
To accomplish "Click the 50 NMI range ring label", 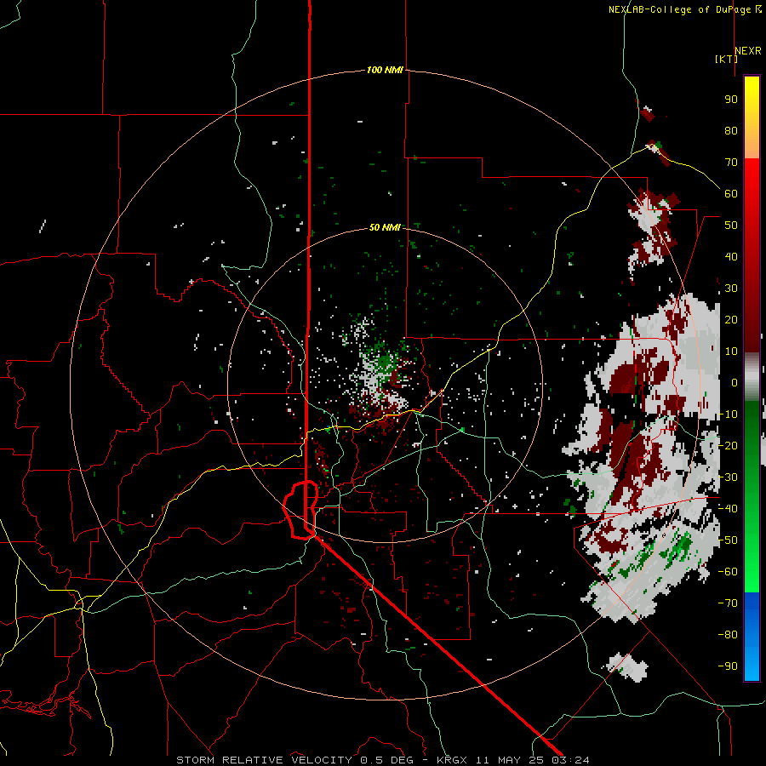I will click(x=385, y=227).
